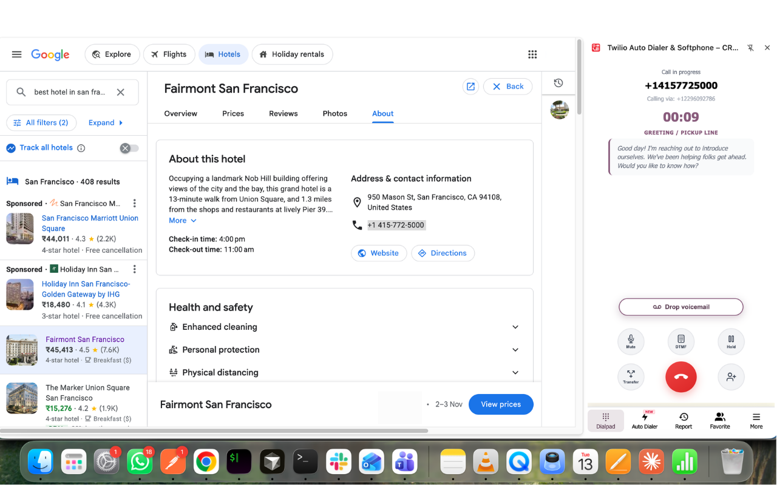
Task: Open Dialpad tab in Twilio panel
Action: [x=606, y=421]
